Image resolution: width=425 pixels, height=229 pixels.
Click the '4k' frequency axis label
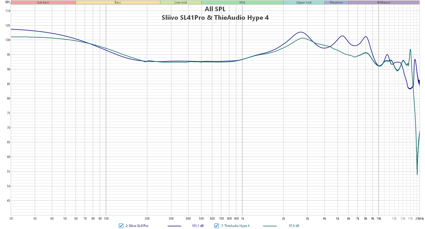(324, 219)
